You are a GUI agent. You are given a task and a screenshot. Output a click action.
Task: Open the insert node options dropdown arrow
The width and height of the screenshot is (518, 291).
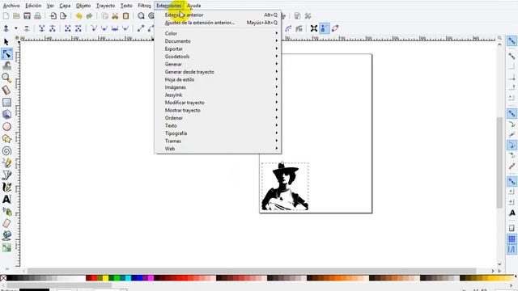tap(16, 28)
